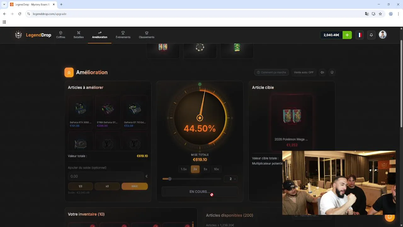This screenshot has width=403, height=227.
Task: Open the Chrome profile icon
Action: point(391,14)
